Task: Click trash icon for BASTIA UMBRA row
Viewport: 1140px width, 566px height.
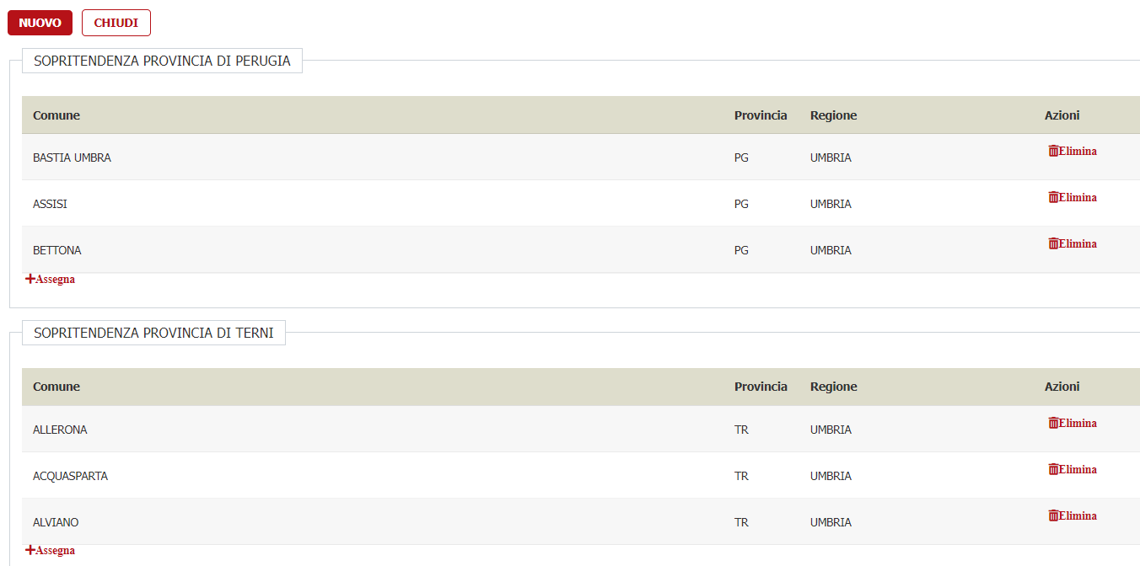Action: pos(1053,152)
